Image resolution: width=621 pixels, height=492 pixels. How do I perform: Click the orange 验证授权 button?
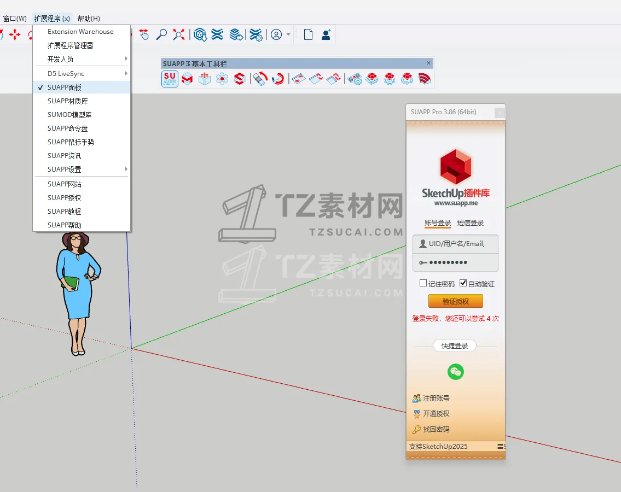click(x=455, y=301)
